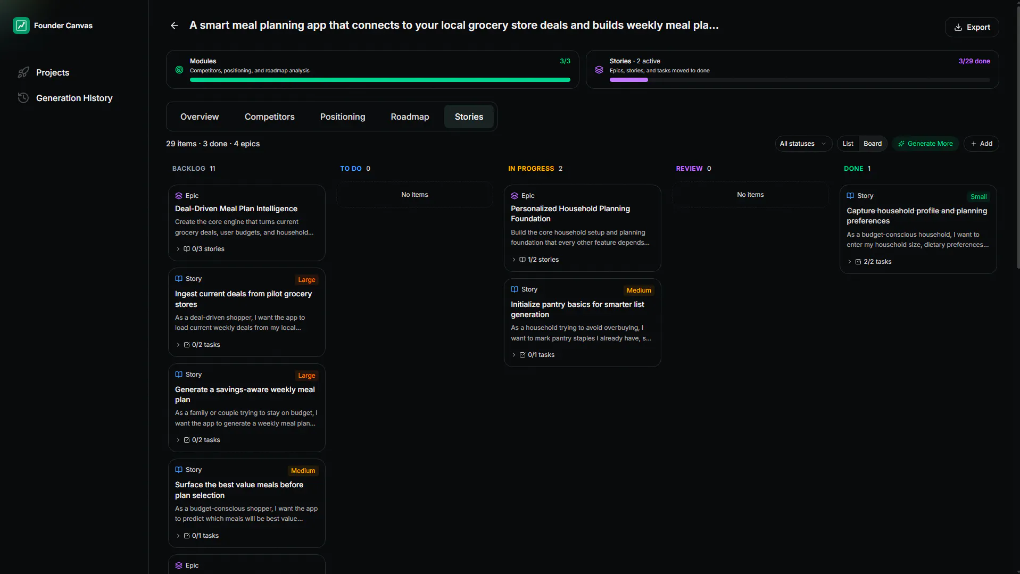This screenshot has height=574, width=1020.
Task: Go back using the left arrow icon
Action: (x=174, y=26)
